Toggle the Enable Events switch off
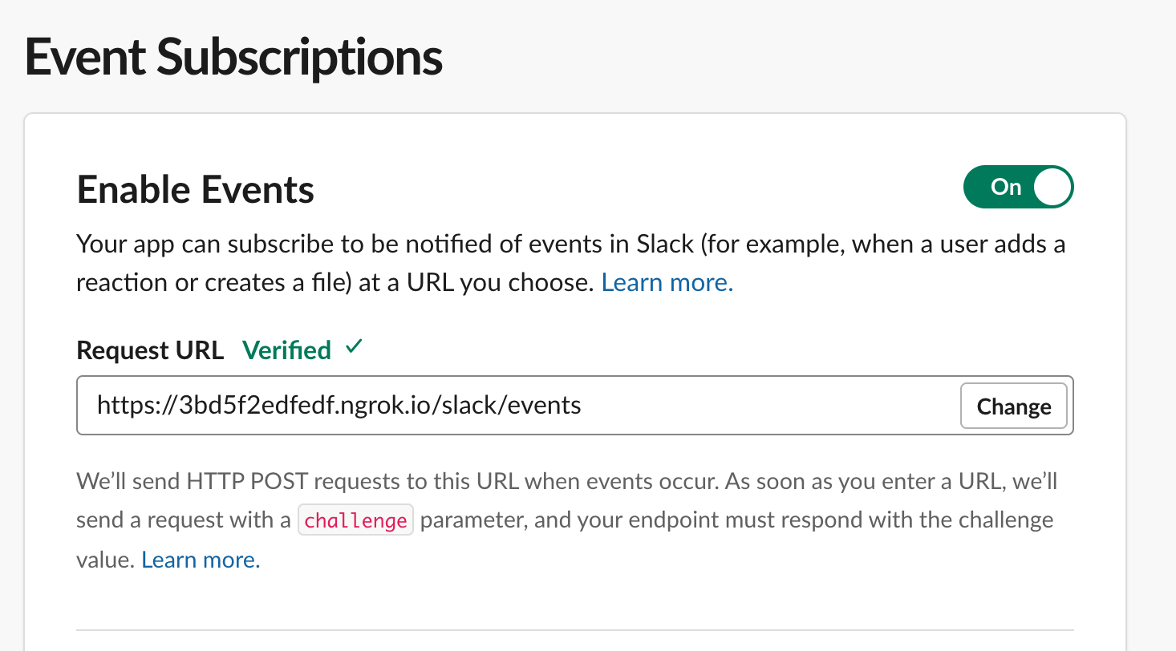Viewport: 1176px width, 651px height. pyautogui.click(x=1017, y=187)
